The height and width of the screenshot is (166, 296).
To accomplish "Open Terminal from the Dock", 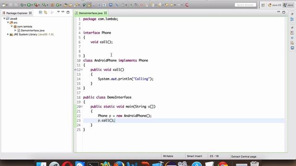I will [93, 164].
